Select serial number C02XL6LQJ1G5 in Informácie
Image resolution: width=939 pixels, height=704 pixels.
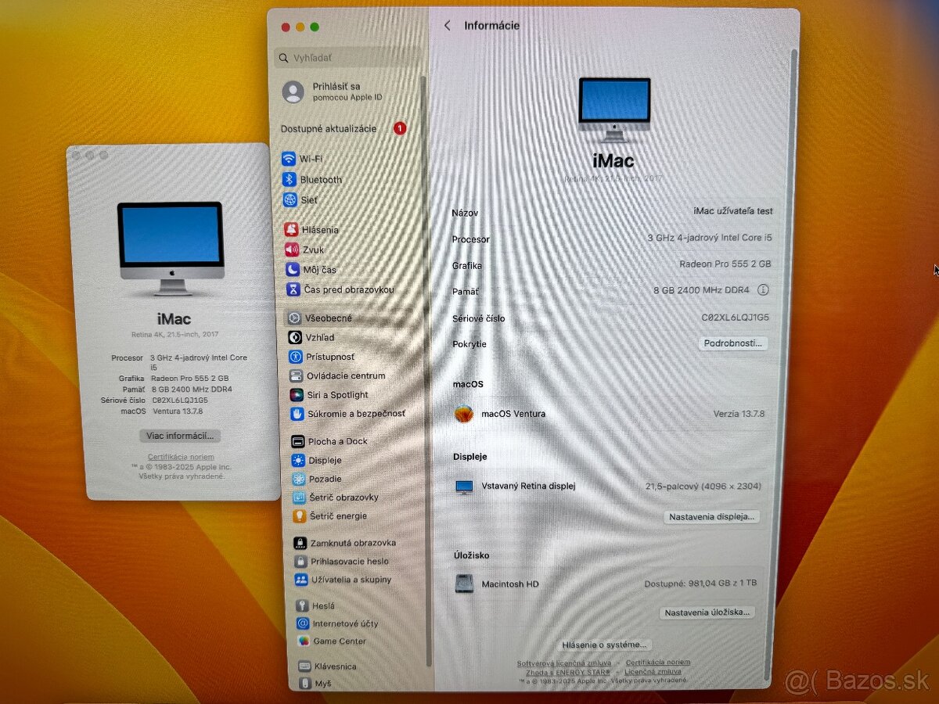point(736,318)
